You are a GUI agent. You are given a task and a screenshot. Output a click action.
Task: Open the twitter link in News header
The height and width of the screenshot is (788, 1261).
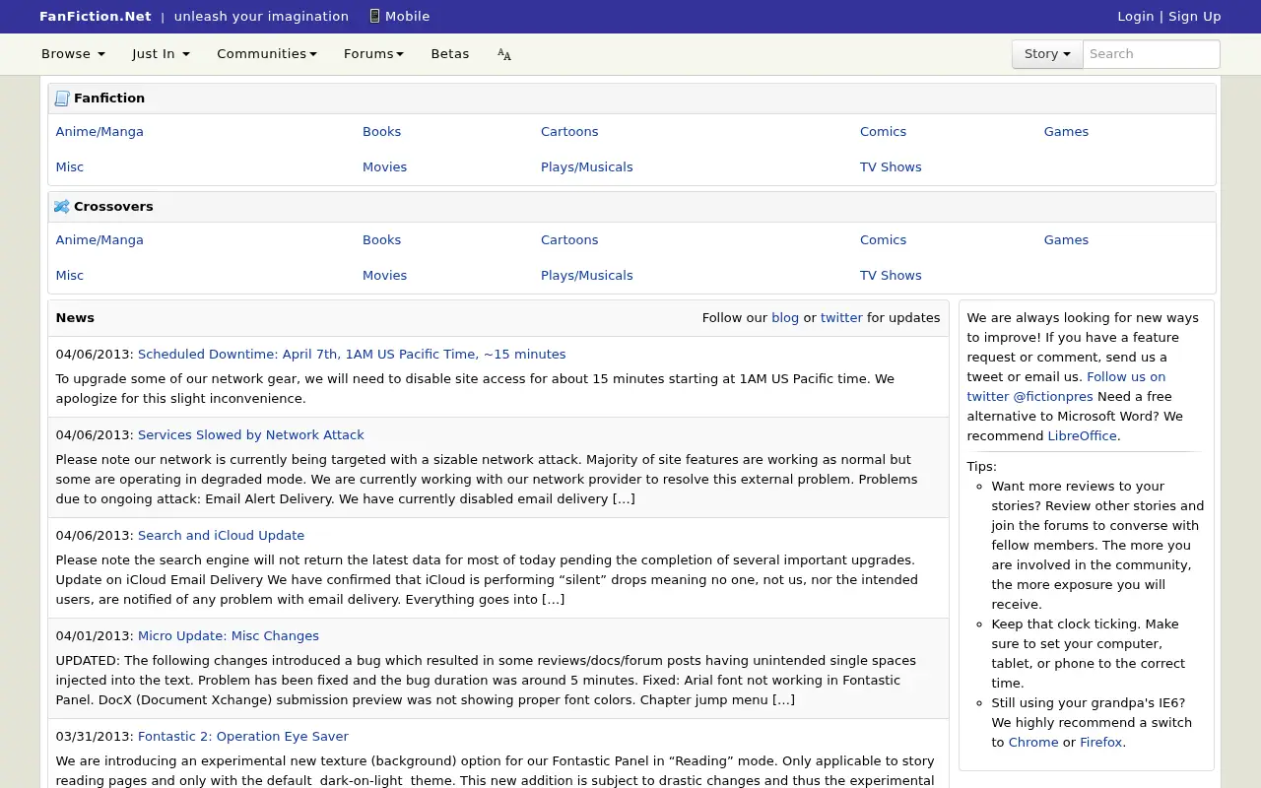point(841,318)
